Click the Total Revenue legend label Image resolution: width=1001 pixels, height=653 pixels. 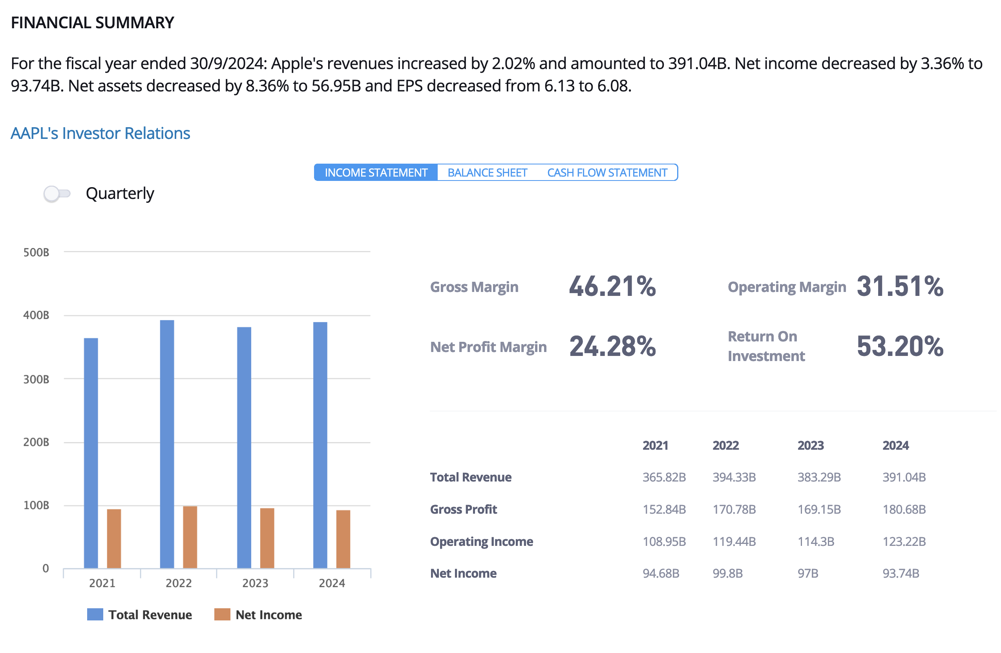coord(150,615)
